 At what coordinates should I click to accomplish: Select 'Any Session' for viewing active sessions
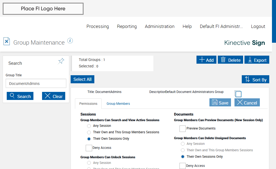point(89,126)
